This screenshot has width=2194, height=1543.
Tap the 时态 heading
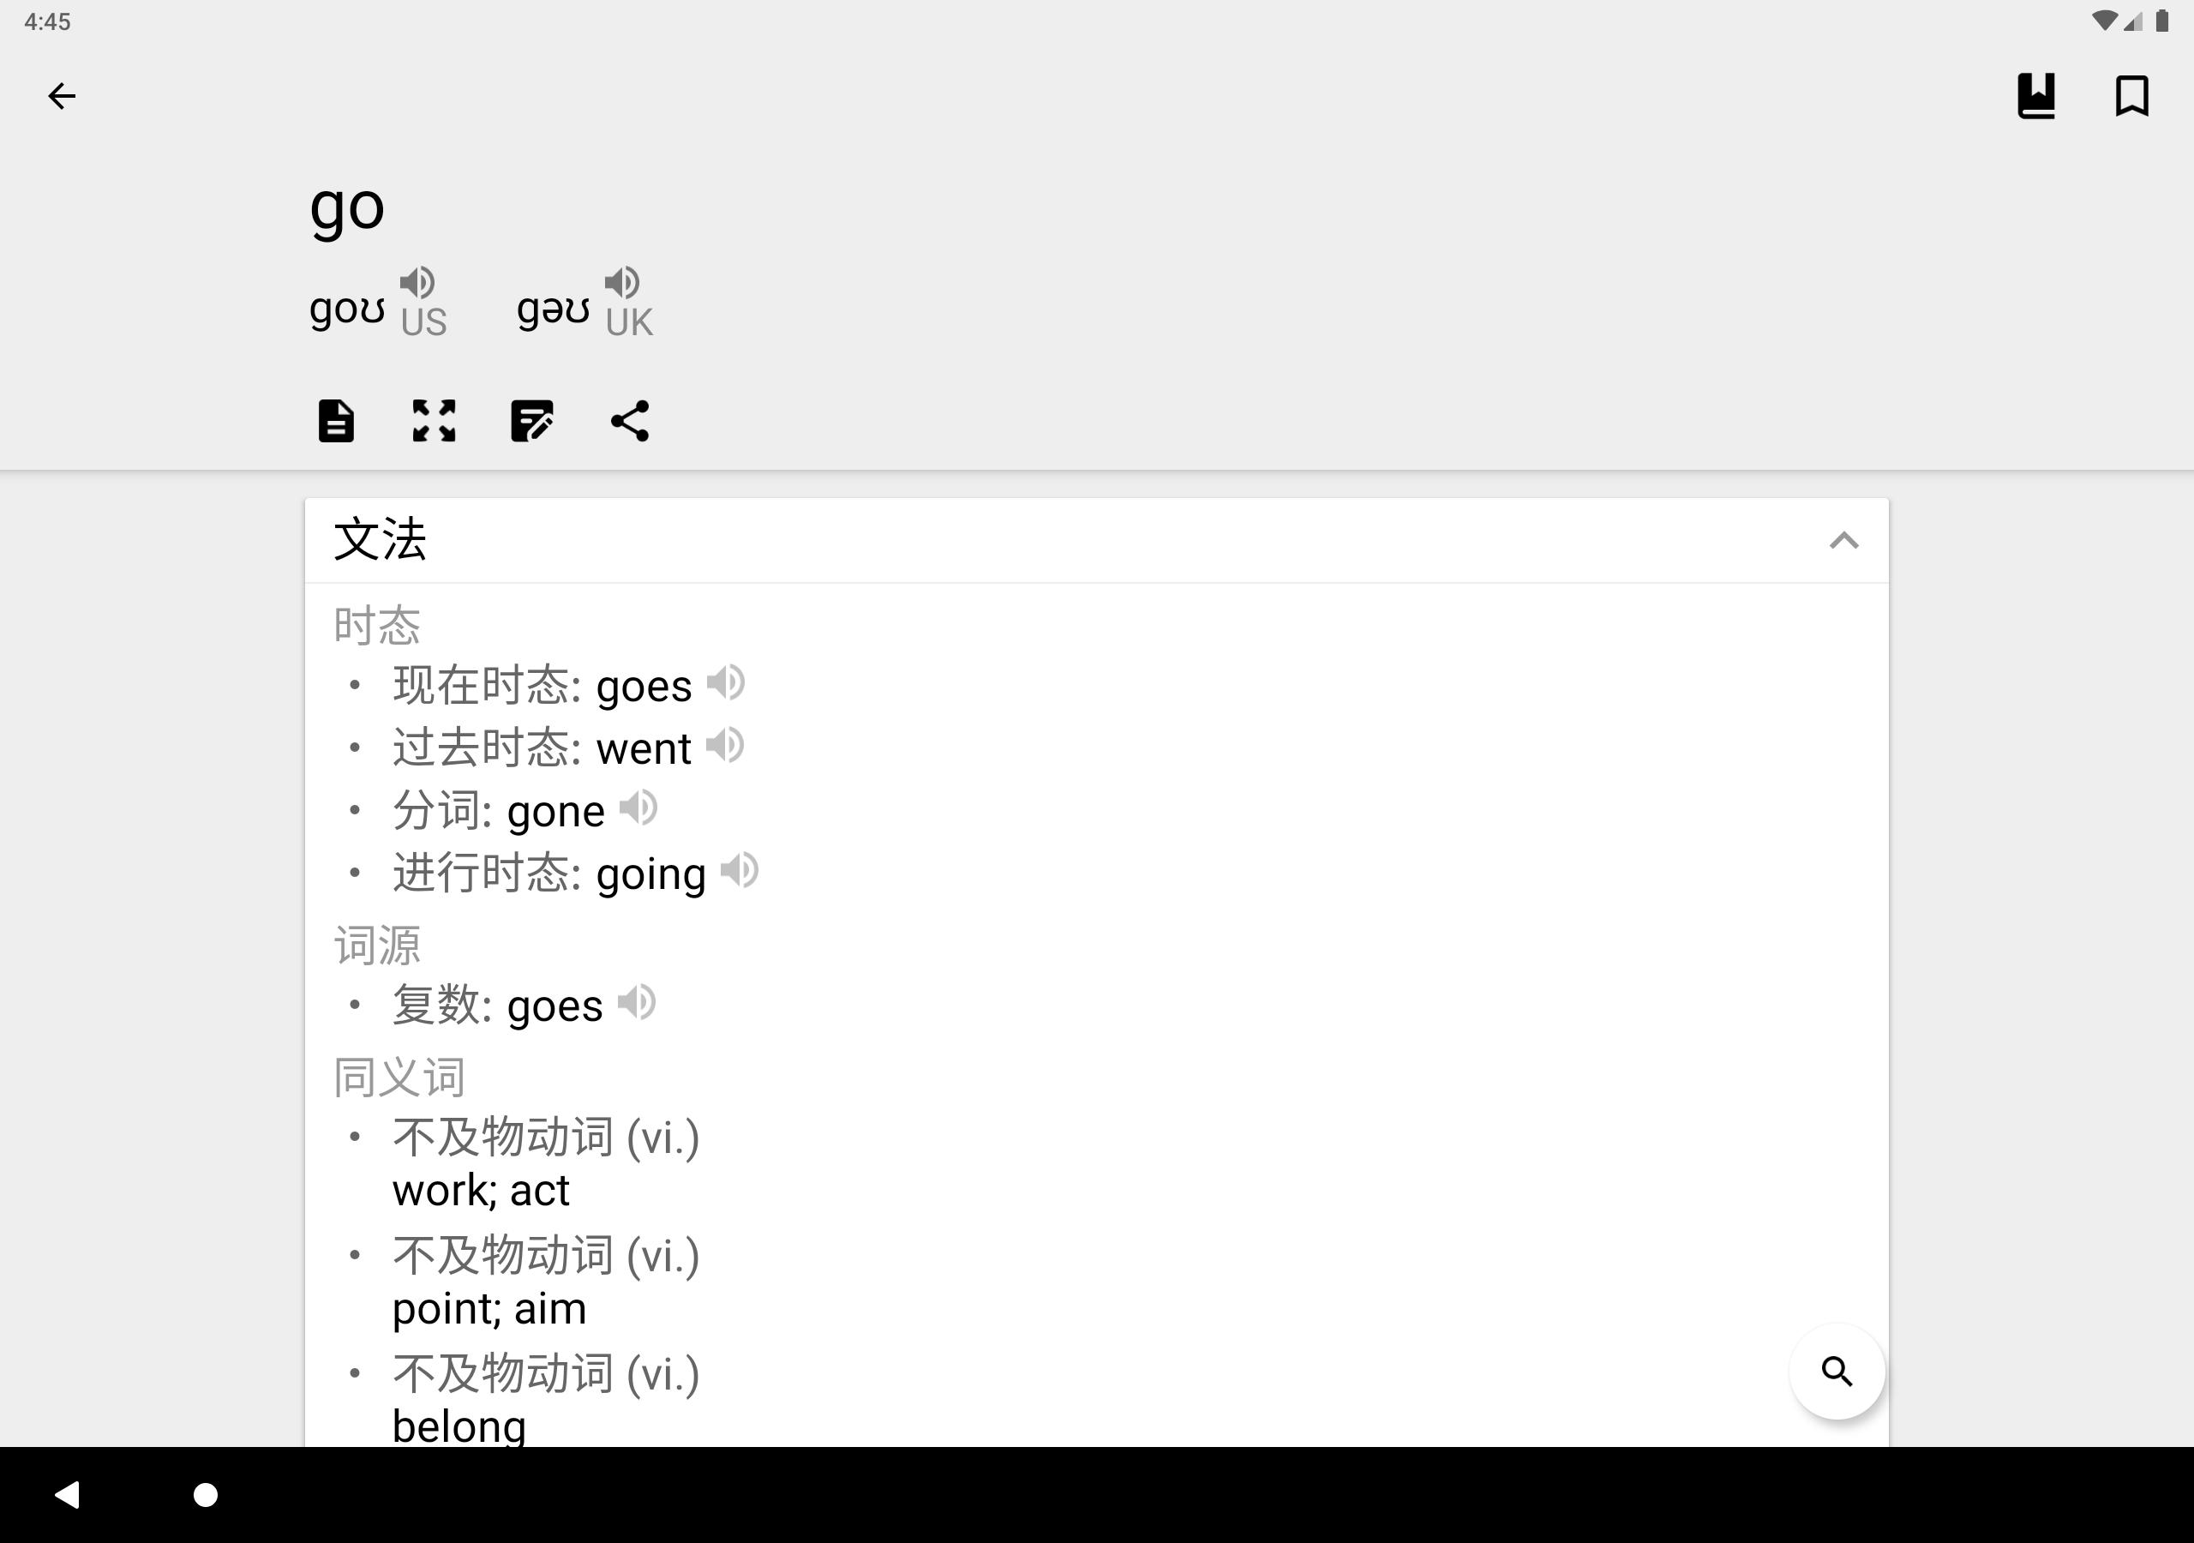376,625
